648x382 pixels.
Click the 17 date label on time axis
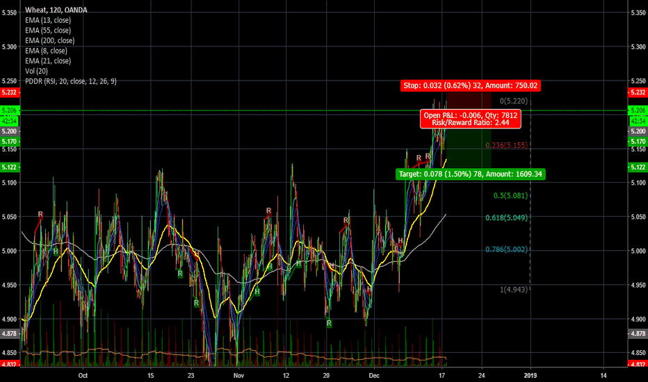tap(442, 375)
